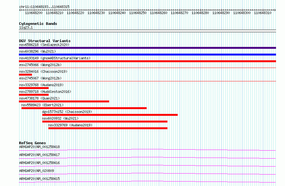Open transcript ARHGAP20|NM_001258416
Viewport: 285px width, 186px height.
[39, 163]
